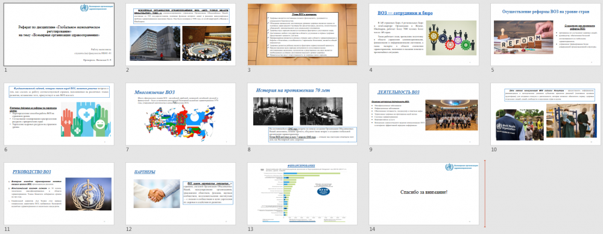Viewport: 603px width, 234px height.
Task: Select slide 6 with colorful hands graphic
Action: pyautogui.click(x=59, y=115)
